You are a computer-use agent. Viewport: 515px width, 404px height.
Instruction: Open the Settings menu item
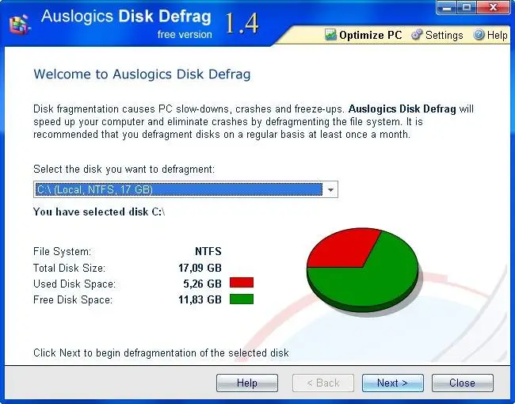pyautogui.click(x=437, y=35)
